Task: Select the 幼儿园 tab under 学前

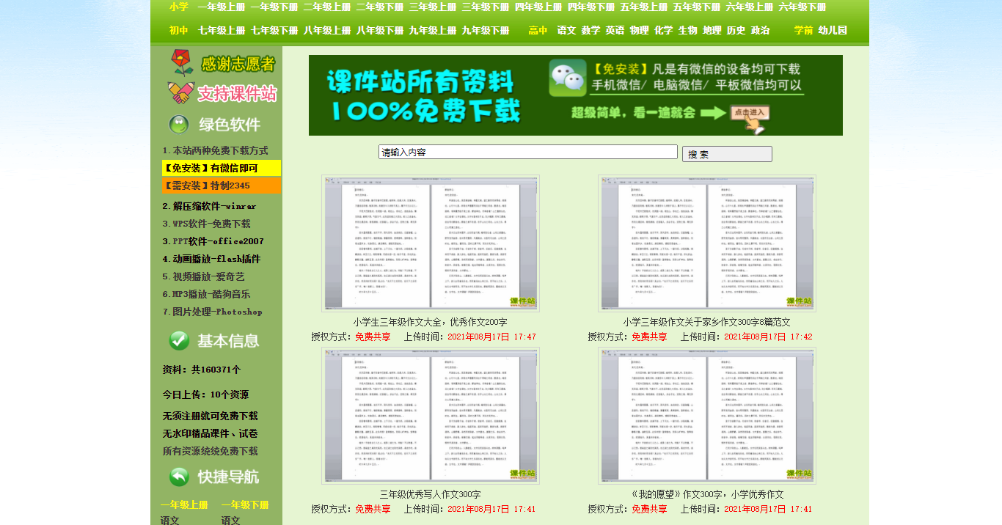Action: (x=831, y=30)
